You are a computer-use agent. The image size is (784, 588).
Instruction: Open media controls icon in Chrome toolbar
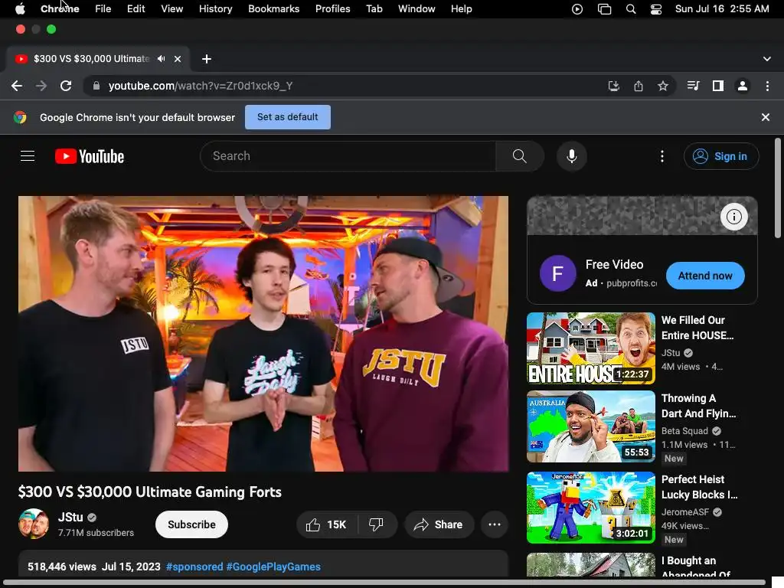pos(693,86)
